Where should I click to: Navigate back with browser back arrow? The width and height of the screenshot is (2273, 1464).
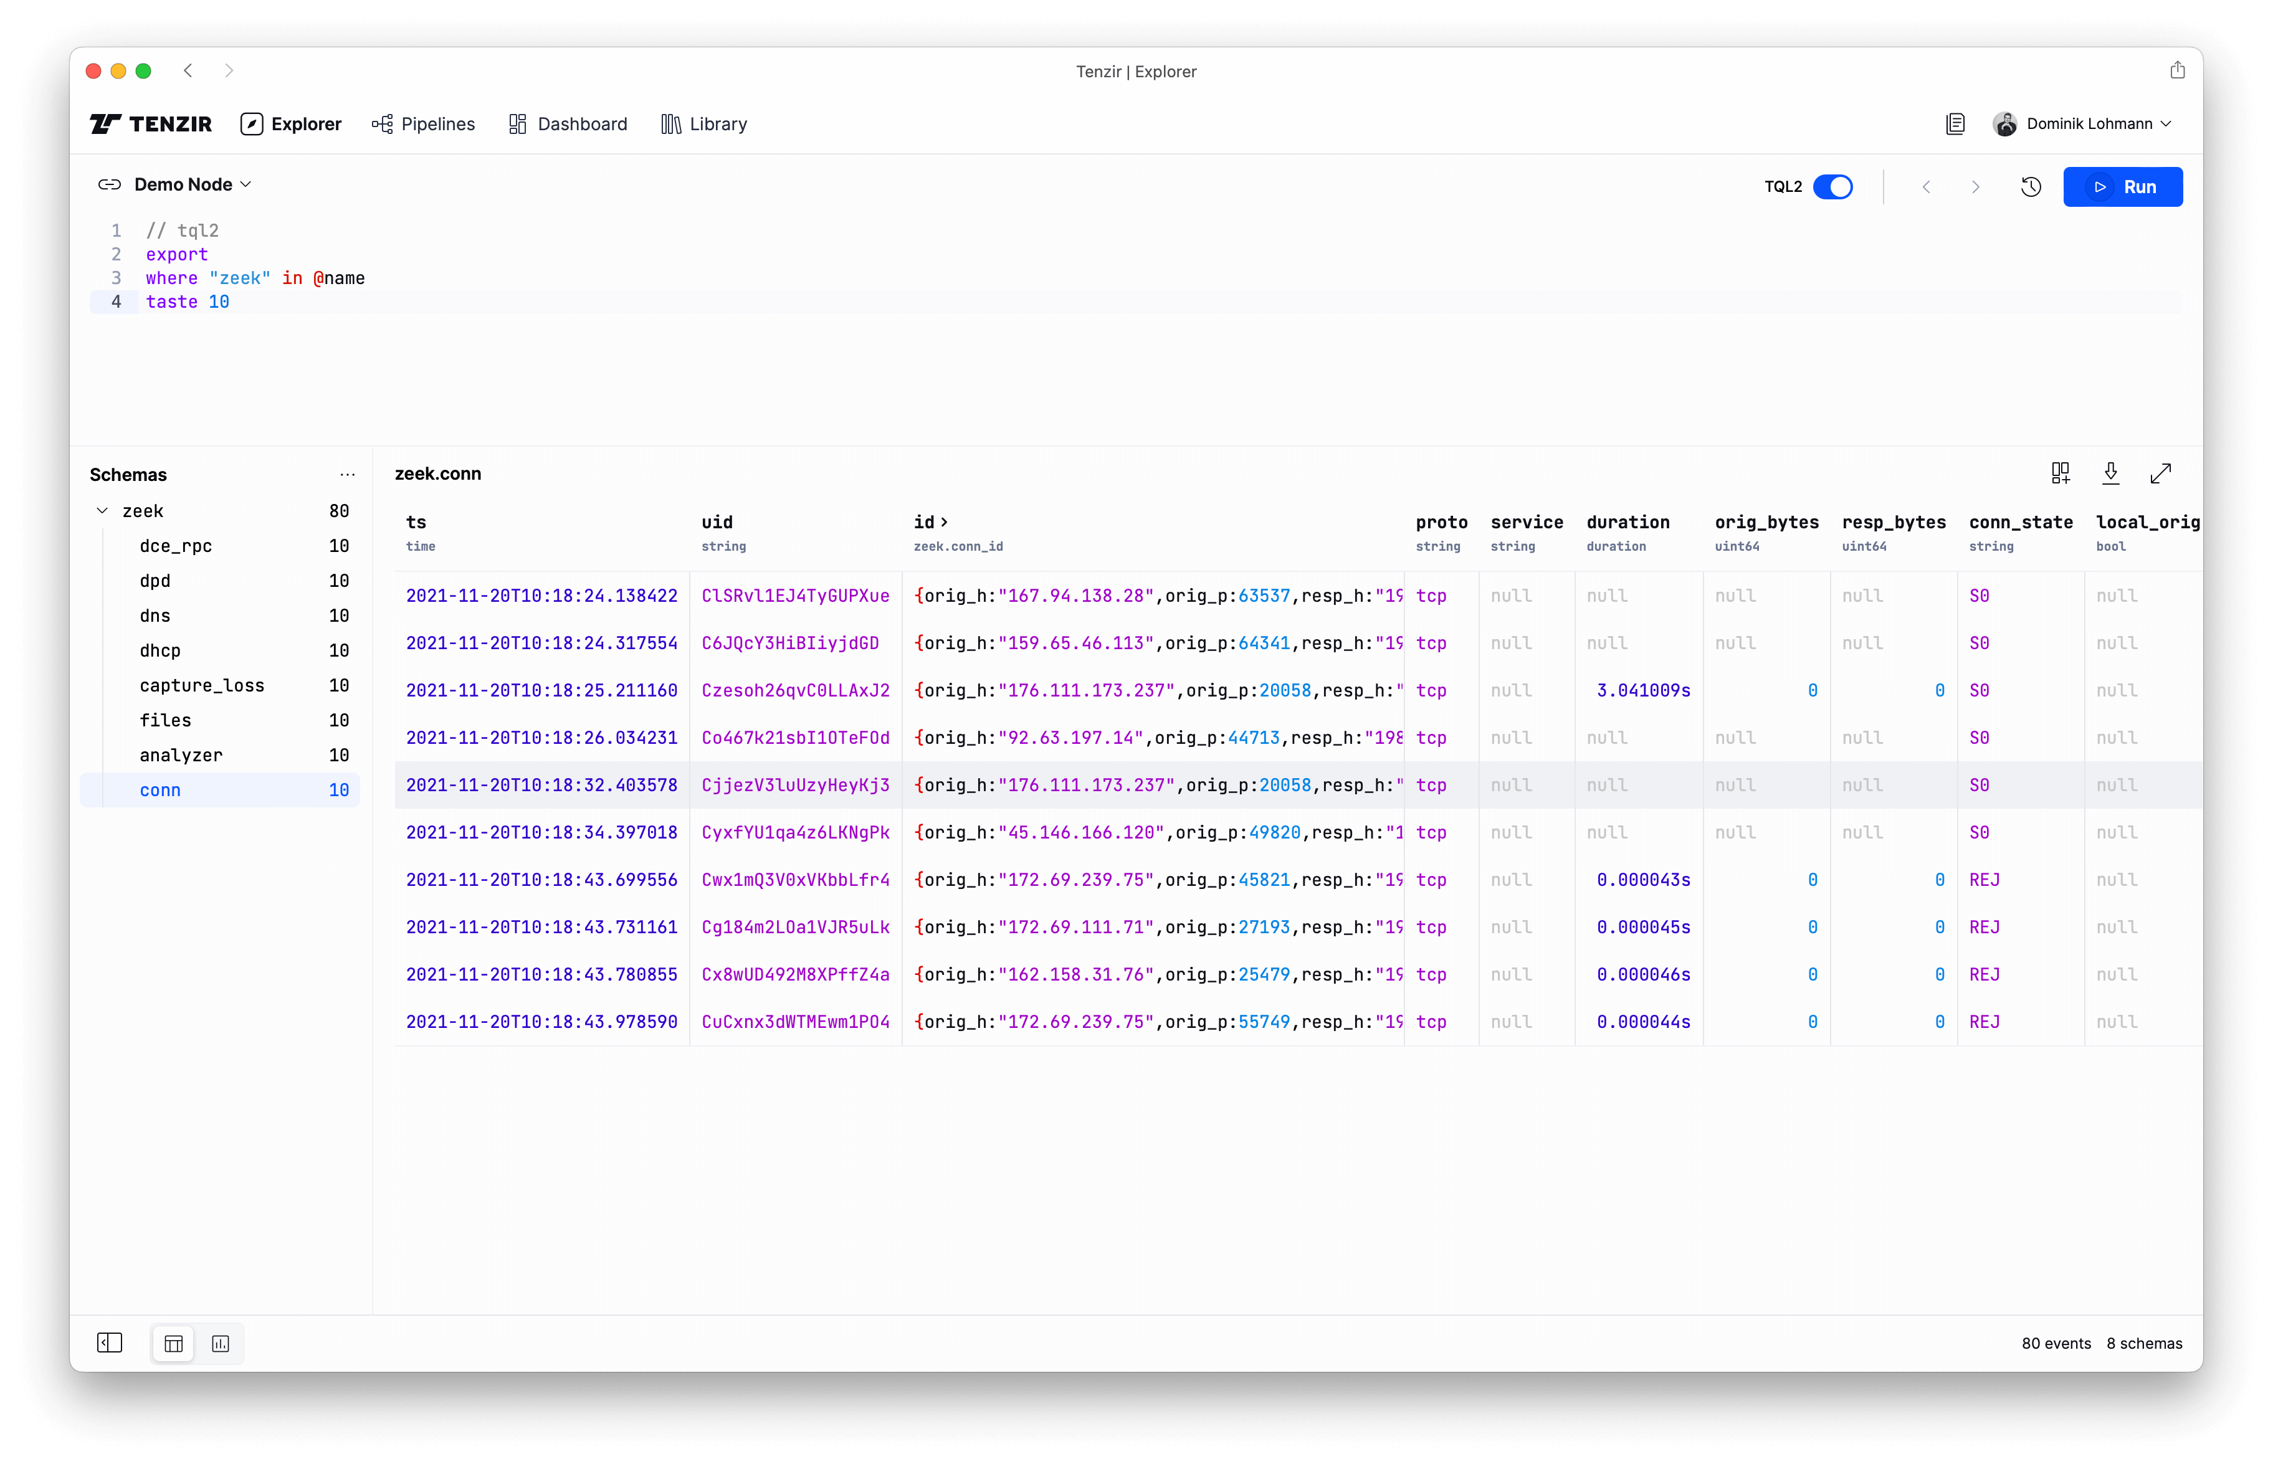point(188,70)
